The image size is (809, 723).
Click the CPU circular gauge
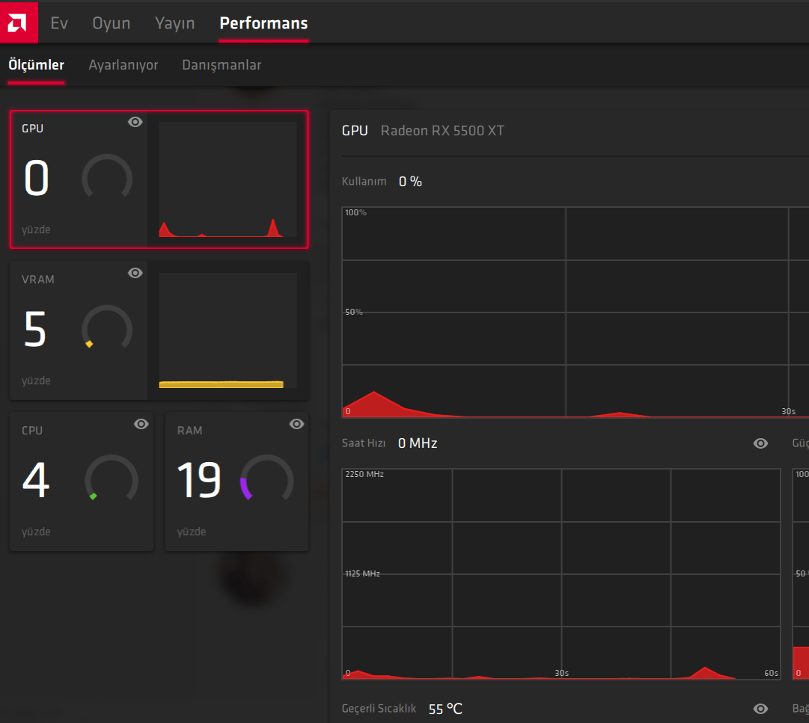click(x=112, y=479)
